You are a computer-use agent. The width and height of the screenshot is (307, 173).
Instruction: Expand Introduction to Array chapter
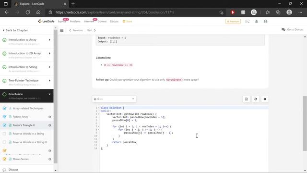[49, 40]
